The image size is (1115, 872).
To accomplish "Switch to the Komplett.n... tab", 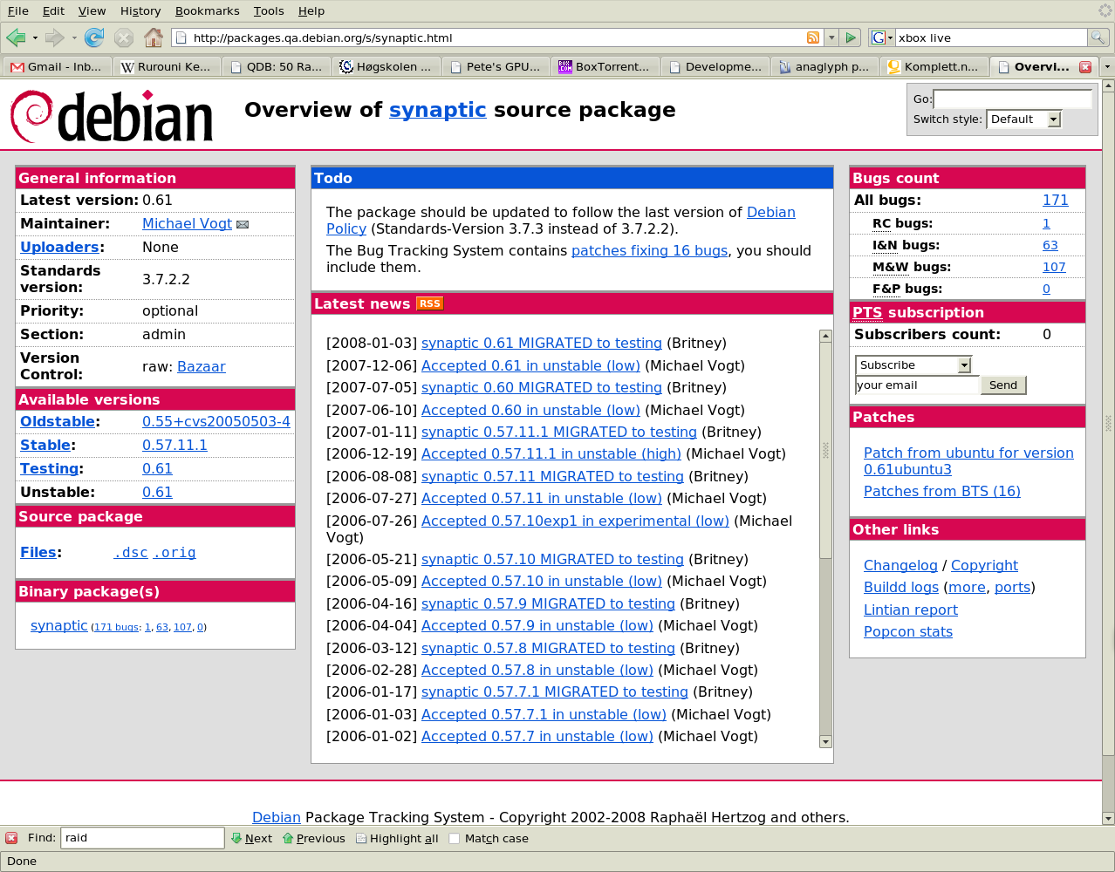I will click(934, 66).
